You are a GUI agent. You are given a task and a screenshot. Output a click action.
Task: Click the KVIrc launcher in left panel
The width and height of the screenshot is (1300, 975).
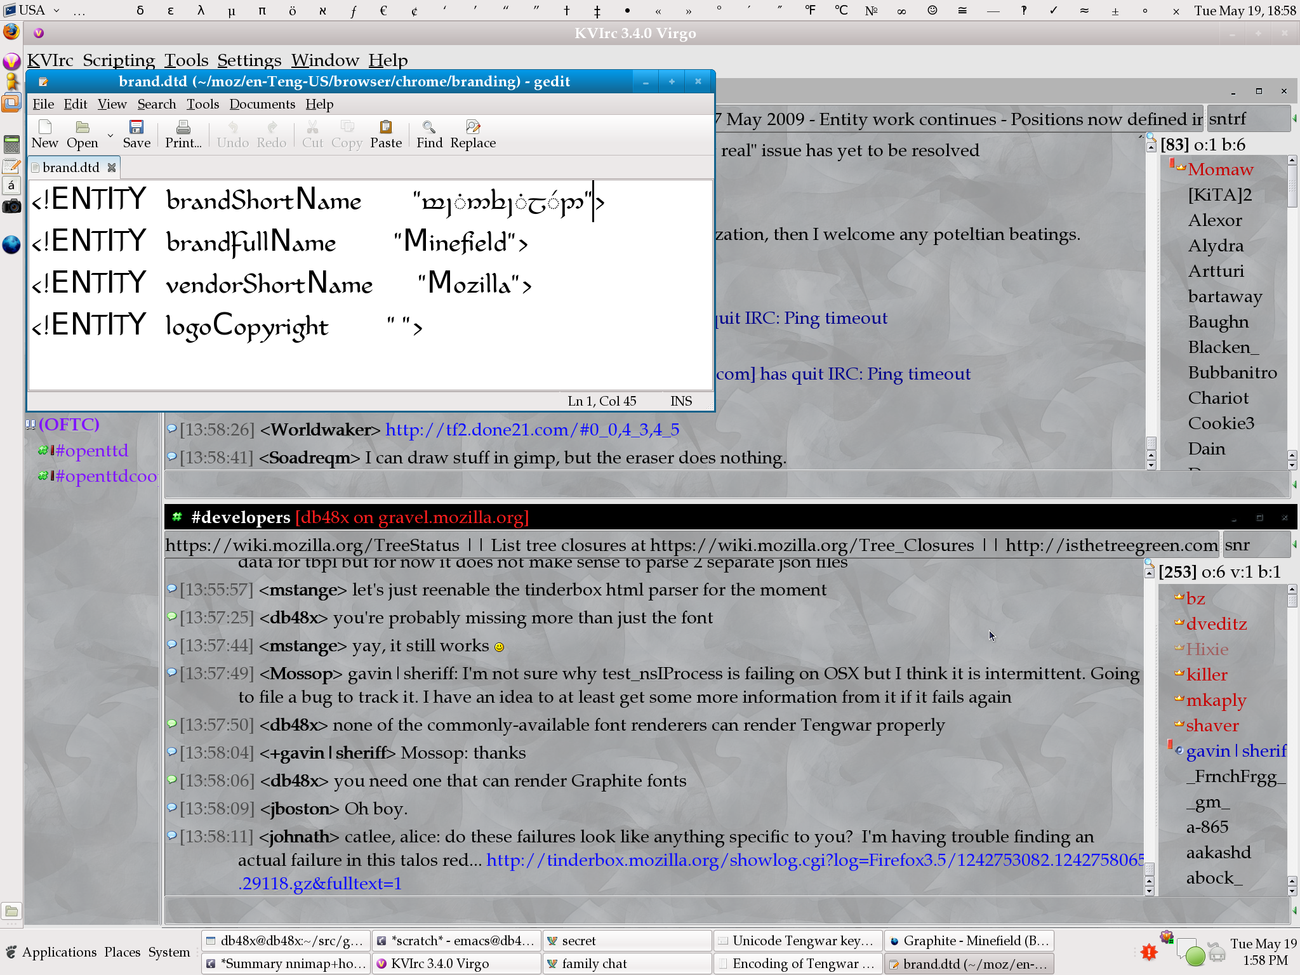11,61
